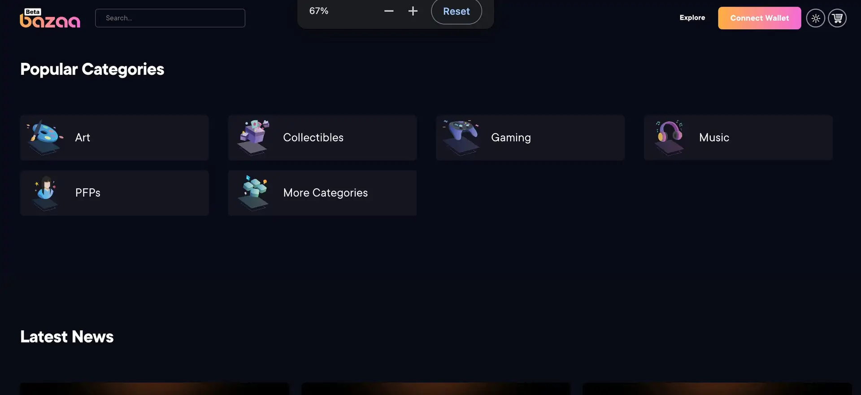The image size is (861, 395).
Task: Toggle the light/dark theme sun icon
Action: point(815,18)
